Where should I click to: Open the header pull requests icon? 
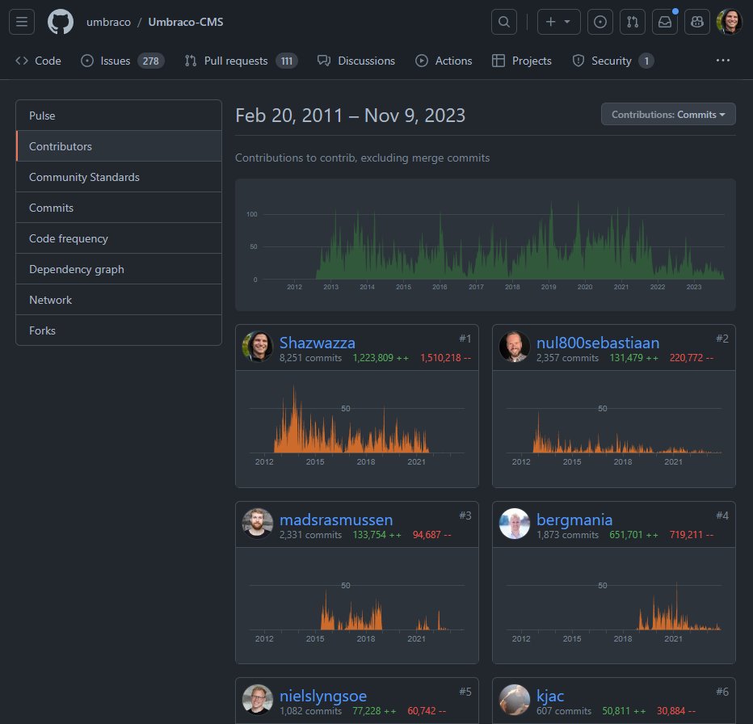pyautogui.click(x=632, y=22)
